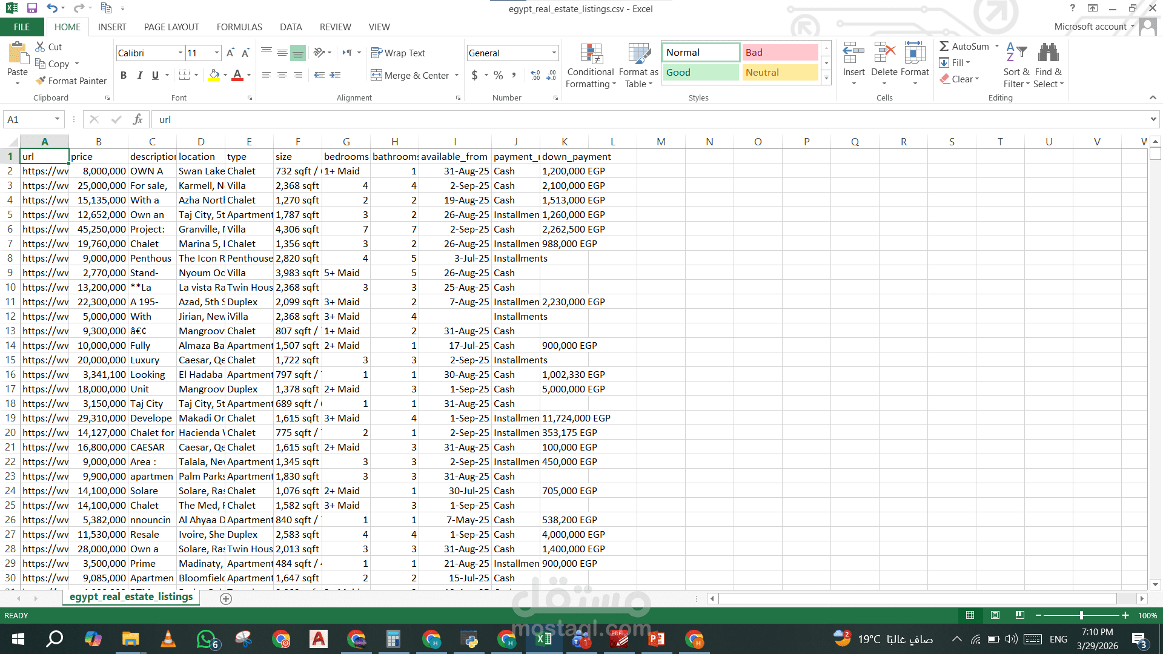Decrease font size with the small A icon
Screen dimensions: 1163x654
[245, 53]
